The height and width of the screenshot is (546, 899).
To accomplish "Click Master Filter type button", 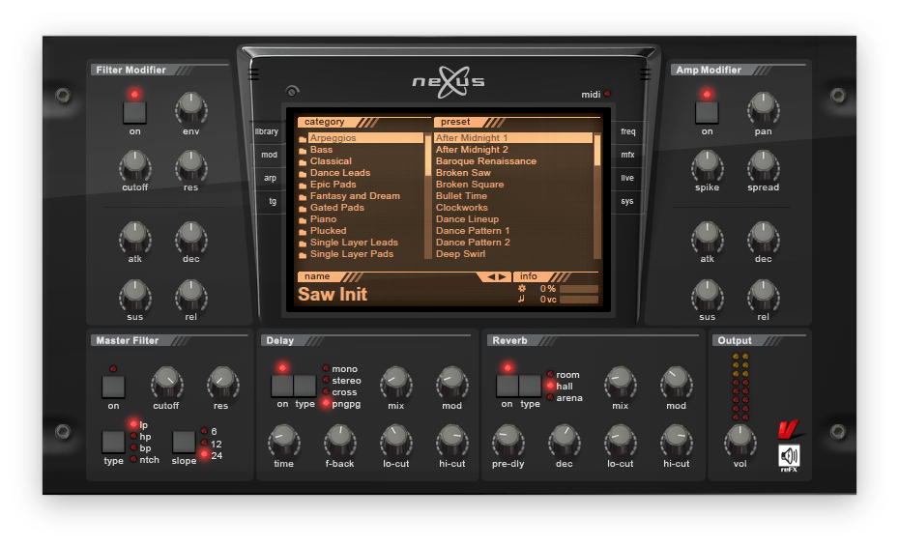I will click(x=113, y=442).
